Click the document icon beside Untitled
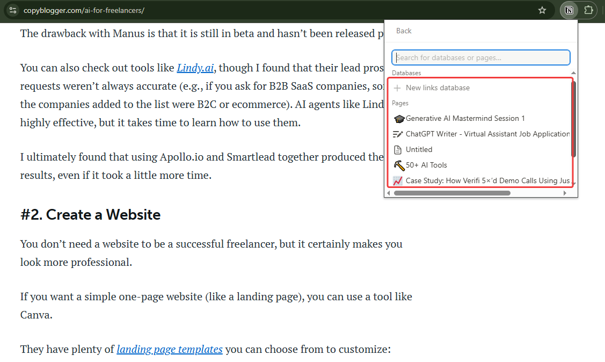 (x=398, y=150)
